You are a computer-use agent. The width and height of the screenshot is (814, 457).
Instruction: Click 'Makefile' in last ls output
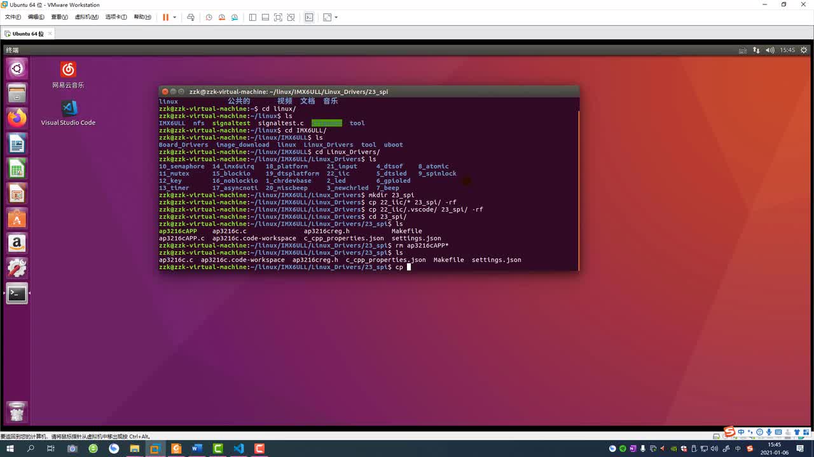449,260
